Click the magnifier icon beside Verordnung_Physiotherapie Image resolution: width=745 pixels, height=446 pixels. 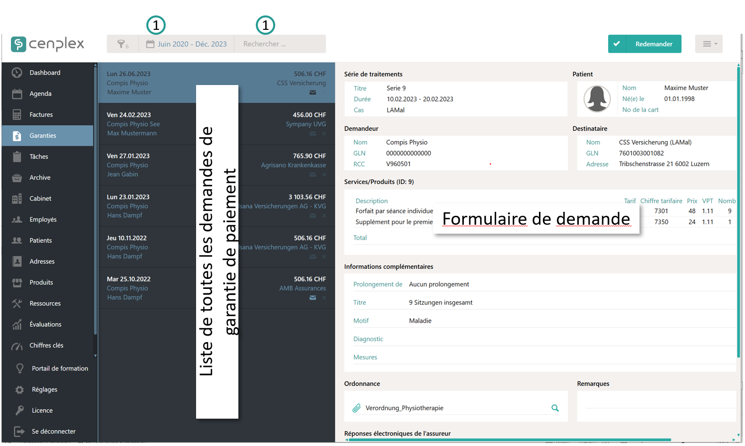555,408
